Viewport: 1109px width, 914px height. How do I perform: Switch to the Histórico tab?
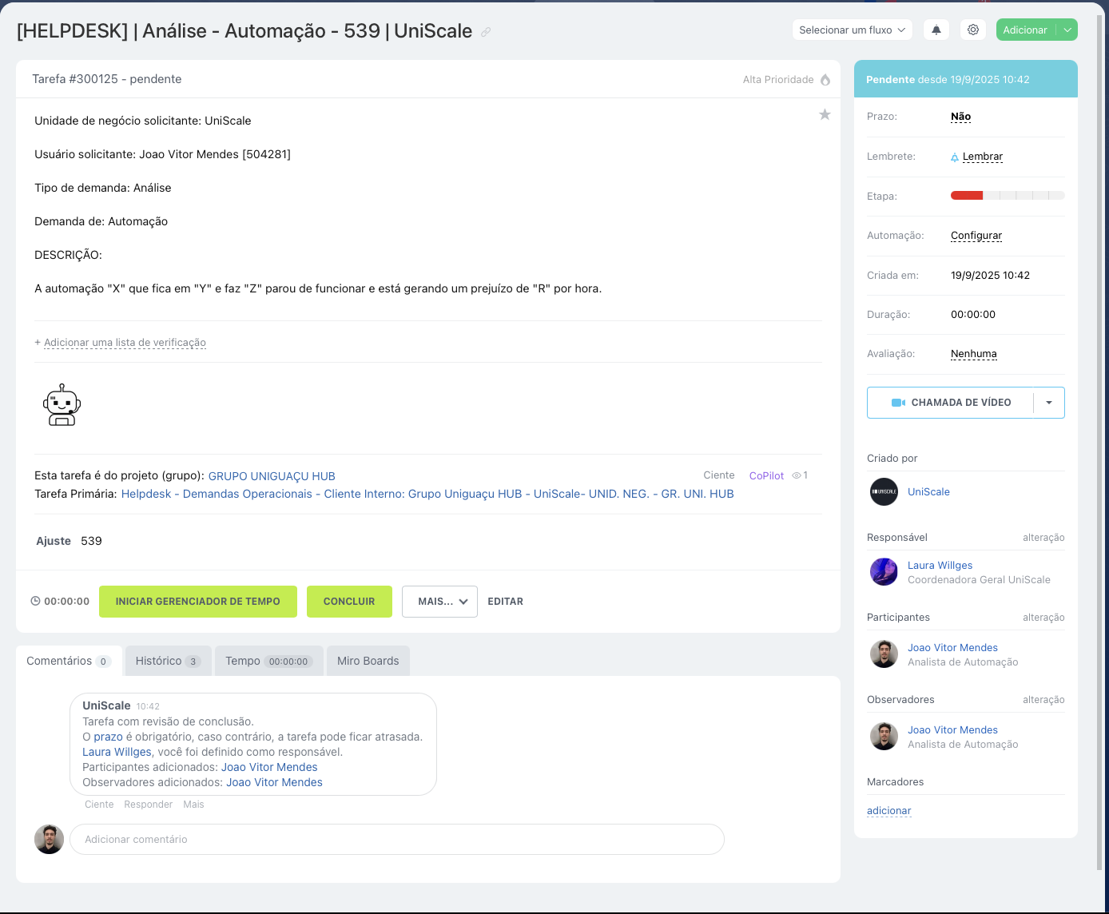[x=168, y=661]
